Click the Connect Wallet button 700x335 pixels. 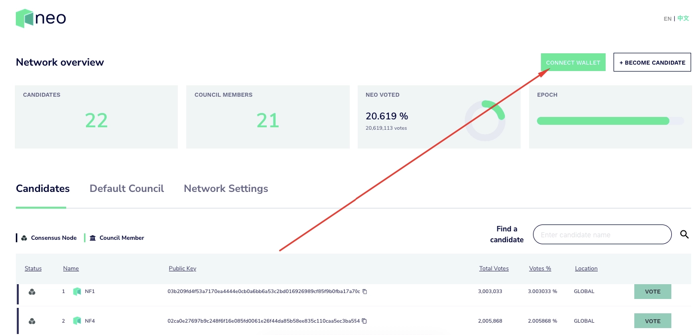(573, 62)
